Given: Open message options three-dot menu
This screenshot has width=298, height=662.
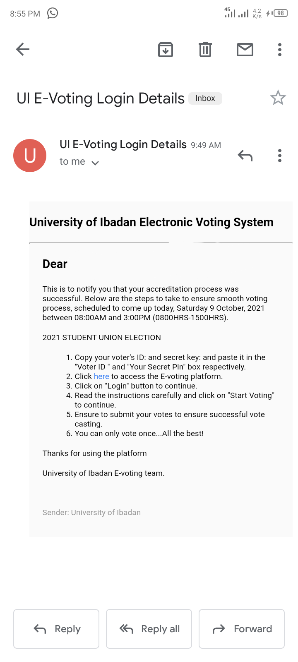Looking at the screenshot, I should (x=280, y=156).
